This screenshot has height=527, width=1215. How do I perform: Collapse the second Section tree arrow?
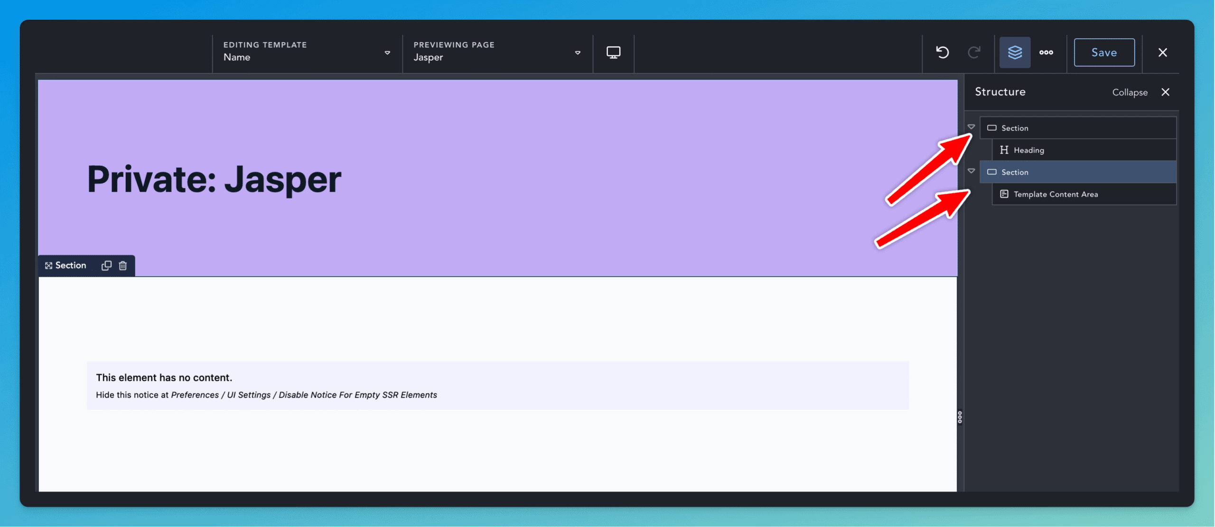pos(971,171)
